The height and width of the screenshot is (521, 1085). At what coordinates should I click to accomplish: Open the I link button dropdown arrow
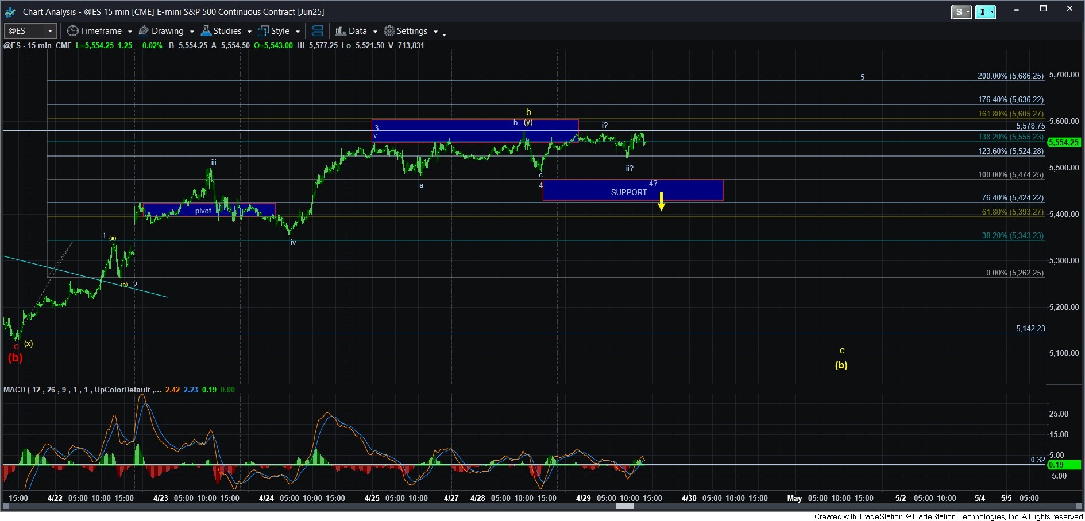[x=993, y=11]
